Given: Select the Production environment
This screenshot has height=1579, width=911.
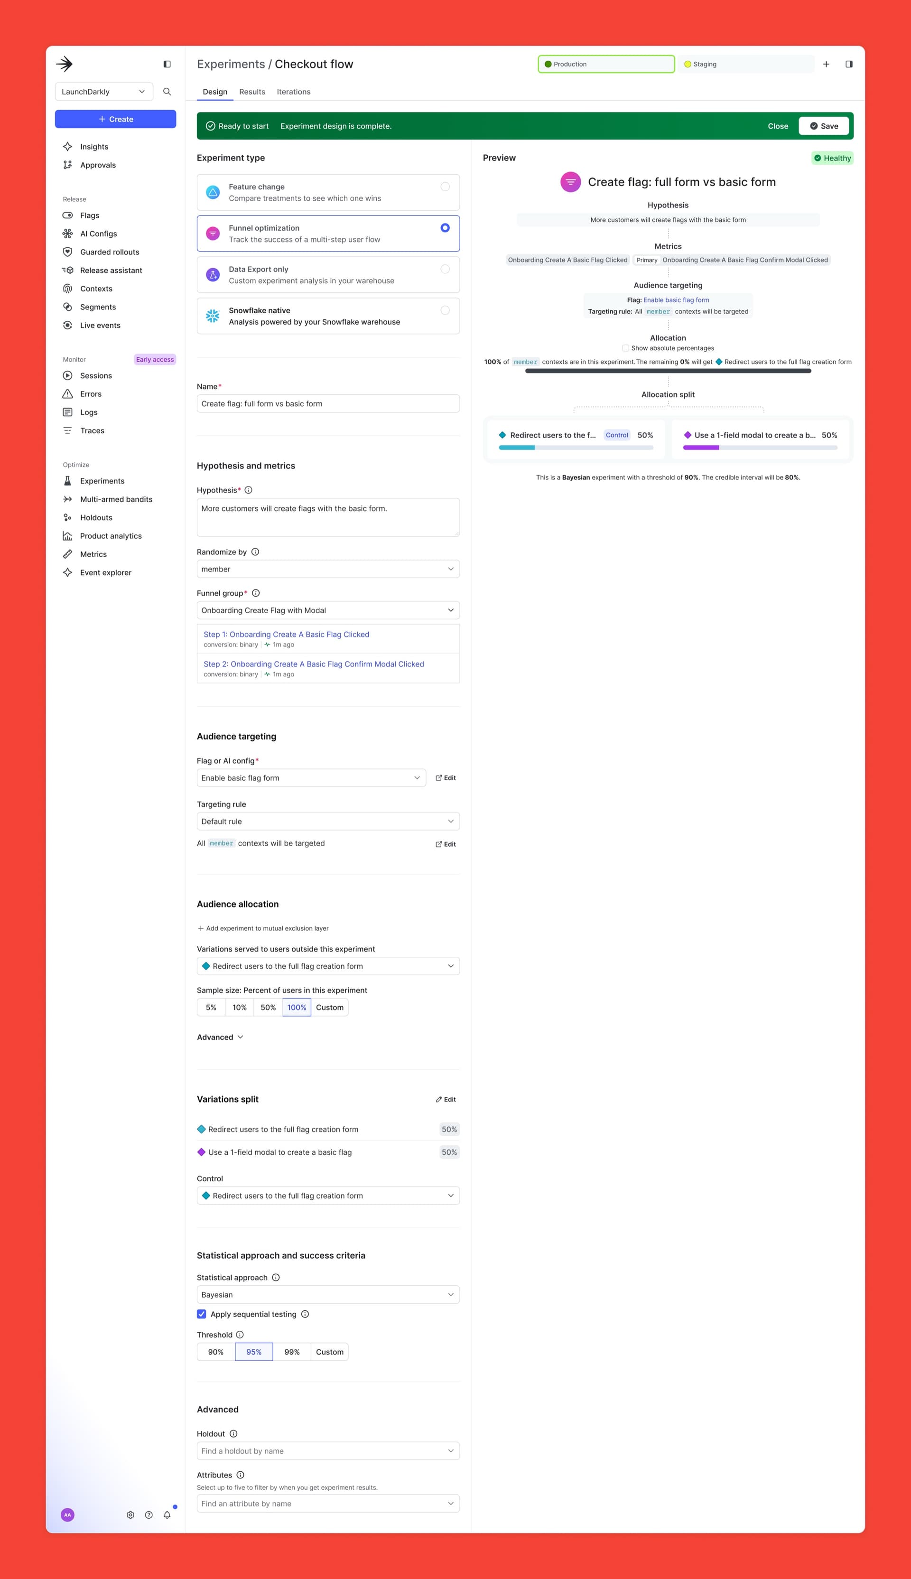Looking at the screenshot, I should pyautogui.click(x=606, y=64).
